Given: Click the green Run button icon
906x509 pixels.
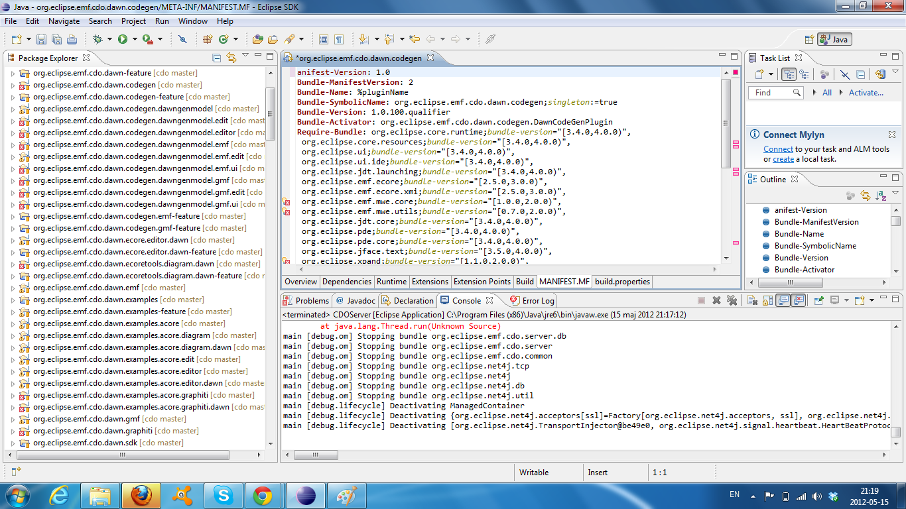Looking at the screenshot, I should point(123,39).
